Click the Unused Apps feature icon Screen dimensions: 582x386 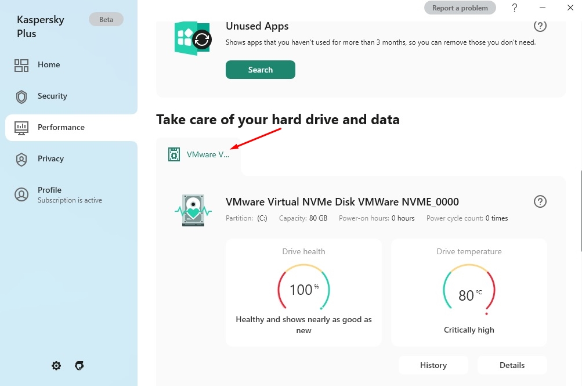tap(193, 38)
